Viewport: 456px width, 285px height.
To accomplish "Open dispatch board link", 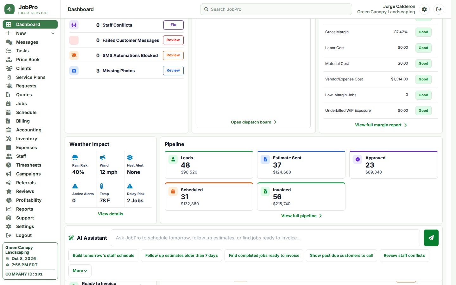I will [x=254, y=122].
